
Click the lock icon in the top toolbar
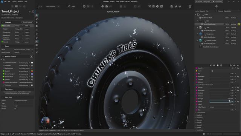(x=190, y=6)
